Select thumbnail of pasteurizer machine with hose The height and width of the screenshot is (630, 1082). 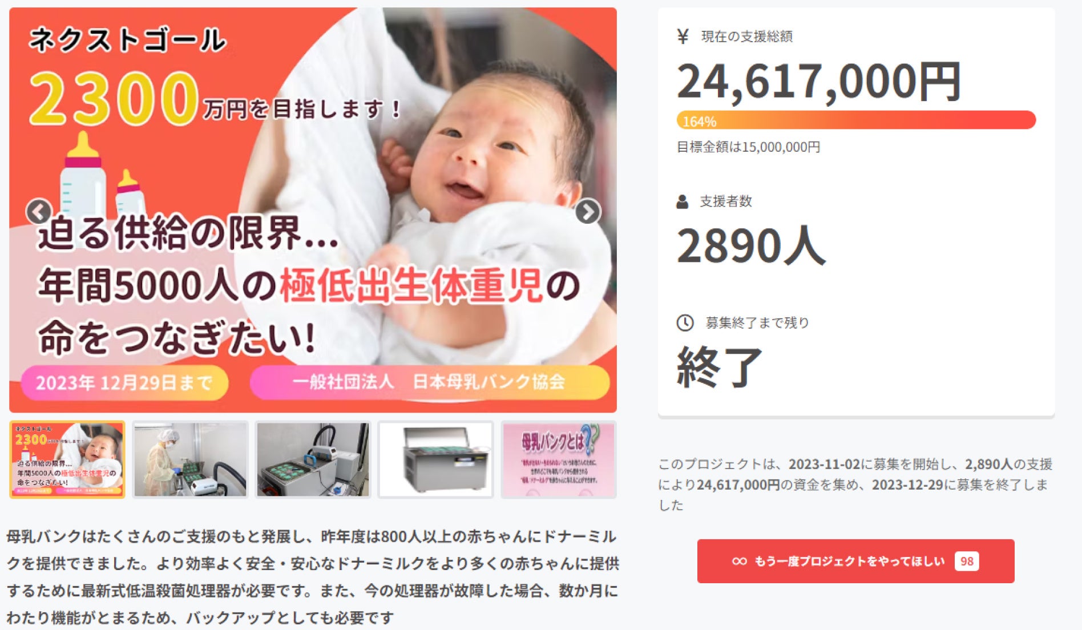[x=313, y=460]
